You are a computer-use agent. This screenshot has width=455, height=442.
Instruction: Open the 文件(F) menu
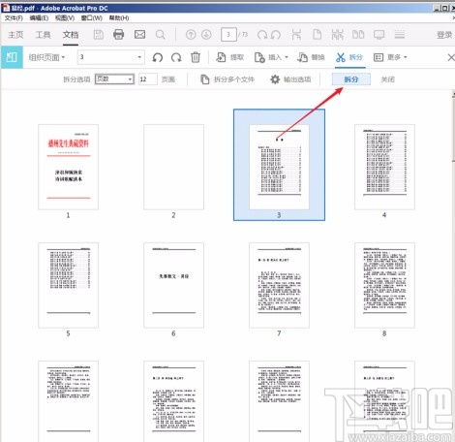click(x=14, y=17)
